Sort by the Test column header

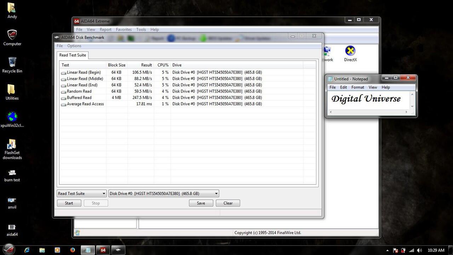point(83,65)
